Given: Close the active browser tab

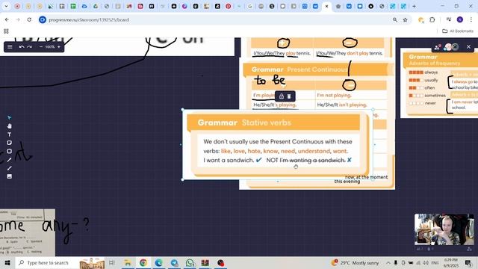Looking at the screenshot, I should coord(327,6).
